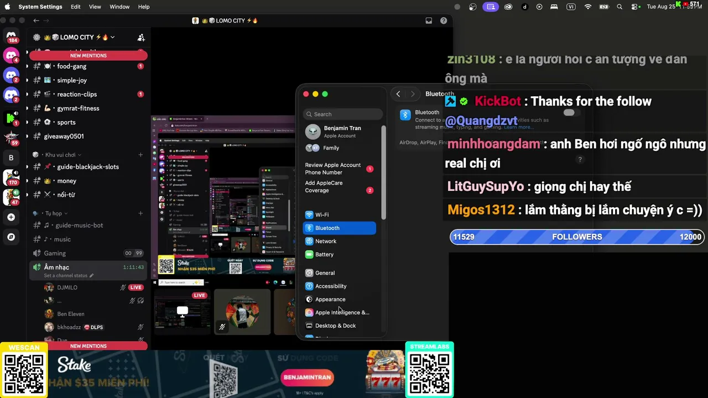708x398 pixels.
Task: Click the System Settings Search field
Action: coord(343,114)
